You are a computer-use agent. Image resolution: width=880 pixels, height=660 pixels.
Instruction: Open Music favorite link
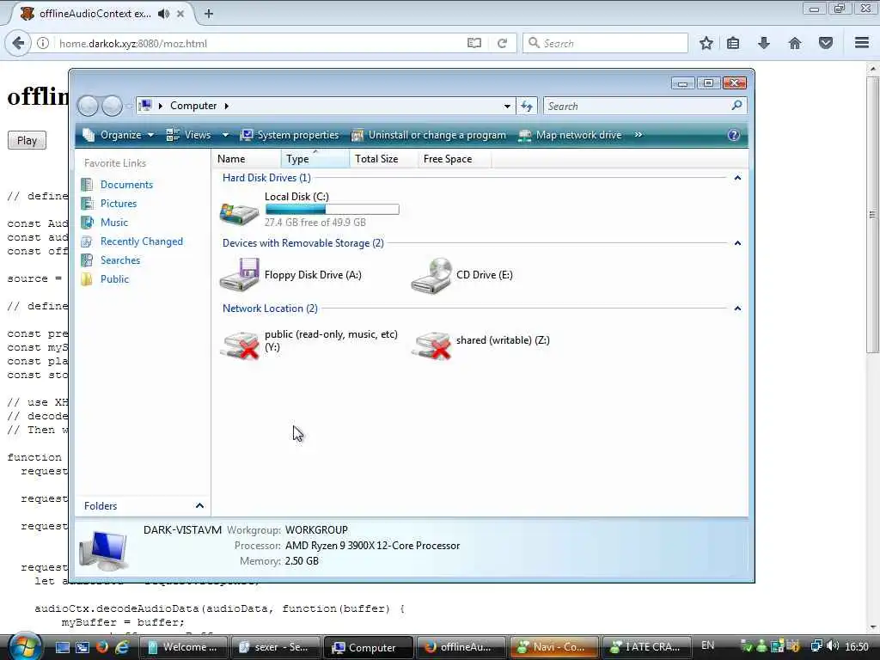coord(114,223)
